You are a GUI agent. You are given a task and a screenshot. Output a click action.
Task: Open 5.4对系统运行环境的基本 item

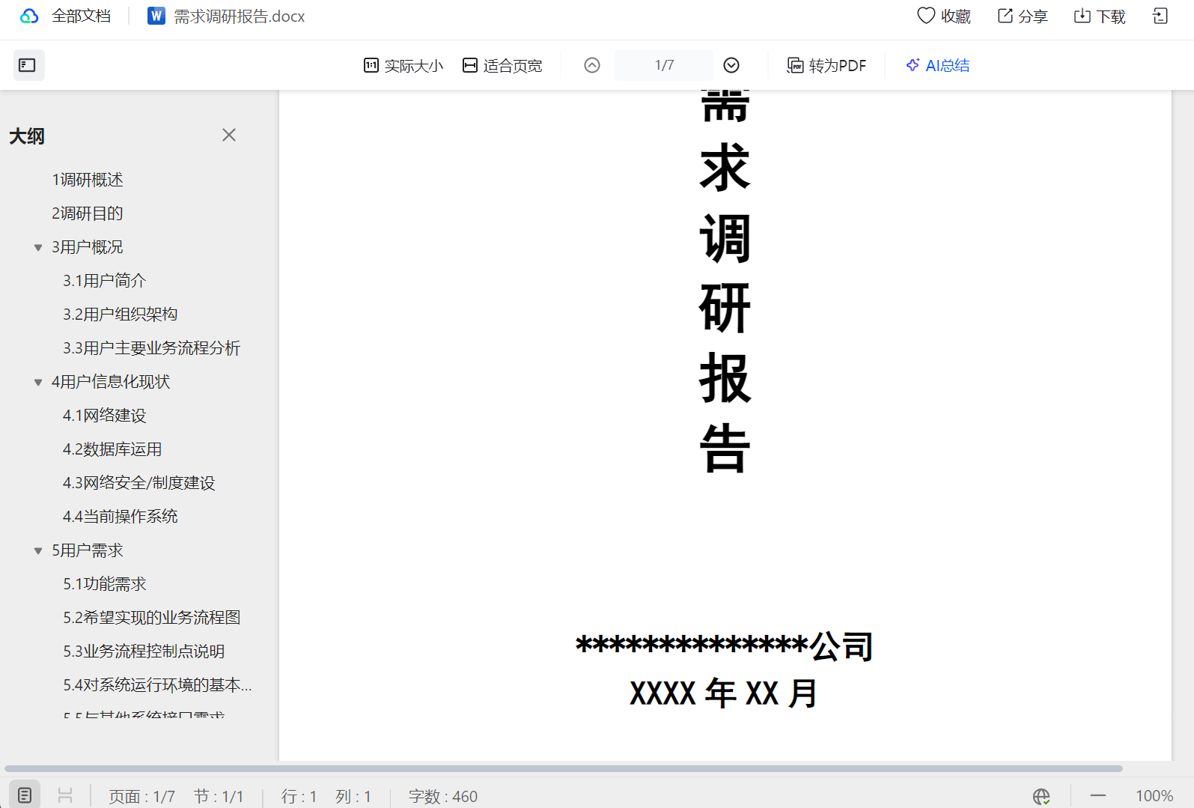coord(157,685)
